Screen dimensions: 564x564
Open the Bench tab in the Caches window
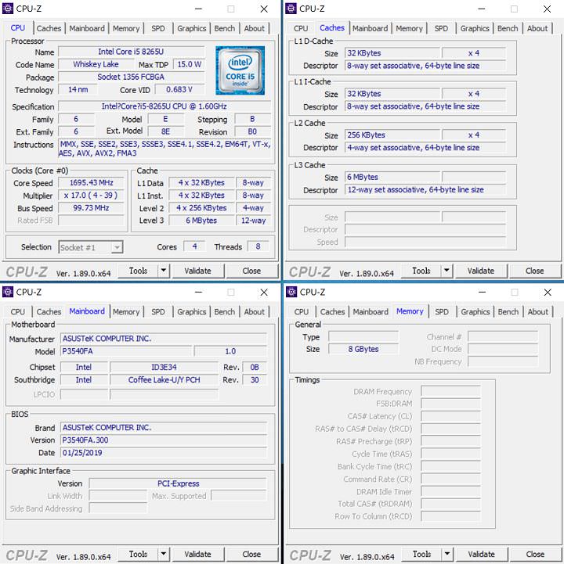508,28
